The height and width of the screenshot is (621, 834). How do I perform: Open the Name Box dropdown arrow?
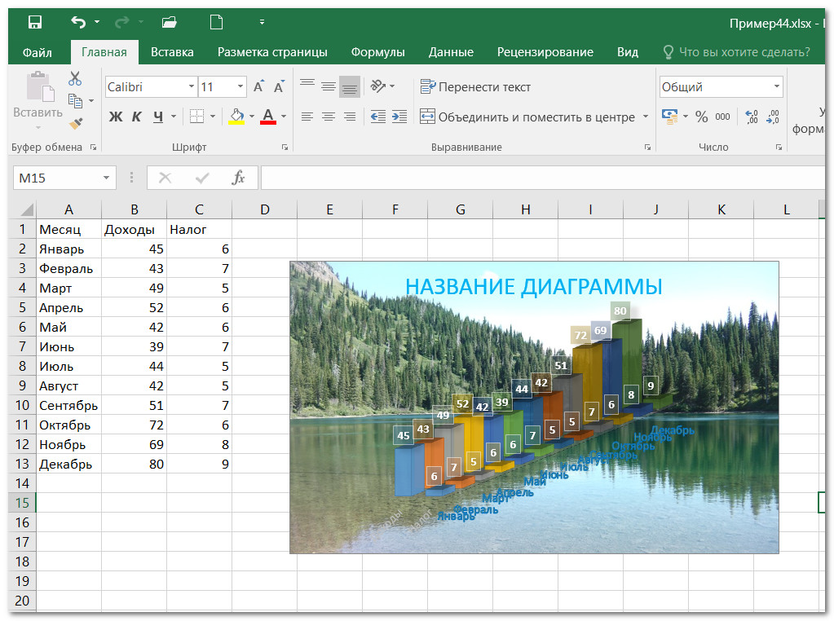point(106,178)
